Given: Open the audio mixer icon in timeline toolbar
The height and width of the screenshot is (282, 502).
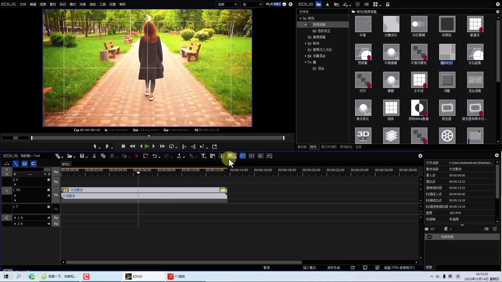Looking at the screenshot, I should [252, 156].
